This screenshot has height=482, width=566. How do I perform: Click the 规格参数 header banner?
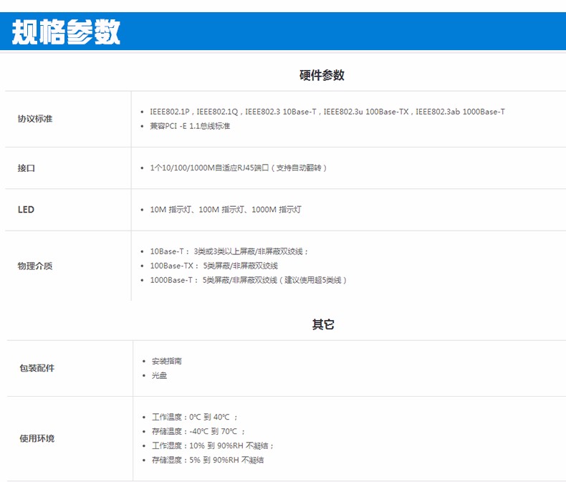coord(67,33)
